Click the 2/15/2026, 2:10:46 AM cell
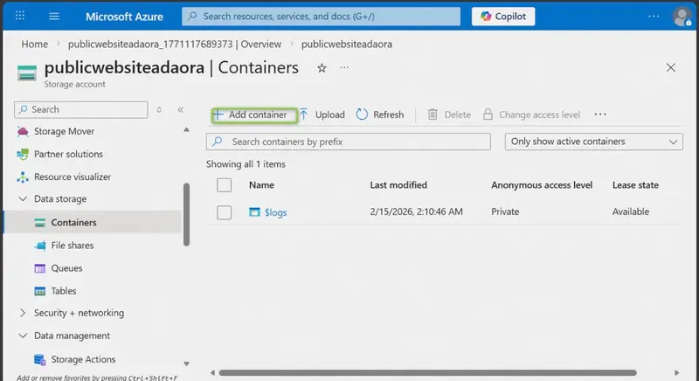This screenshot has width=699, height=381. (x=417, y=211)
